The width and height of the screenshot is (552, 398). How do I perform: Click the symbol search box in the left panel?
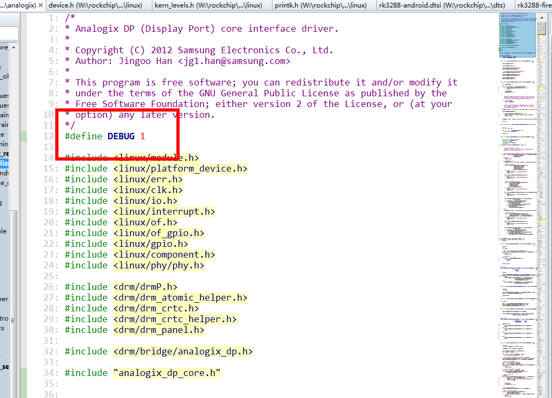(x=9, y=34)
